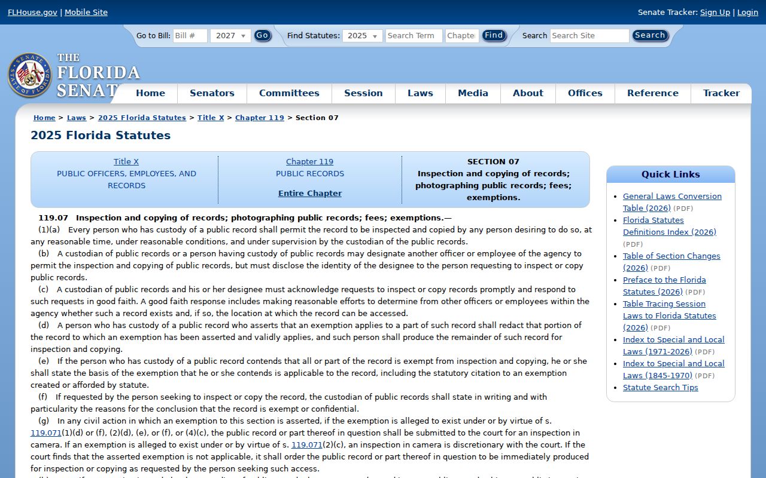Open the Entire Chapter link
The image size is (766, 478).
point(310,194)
